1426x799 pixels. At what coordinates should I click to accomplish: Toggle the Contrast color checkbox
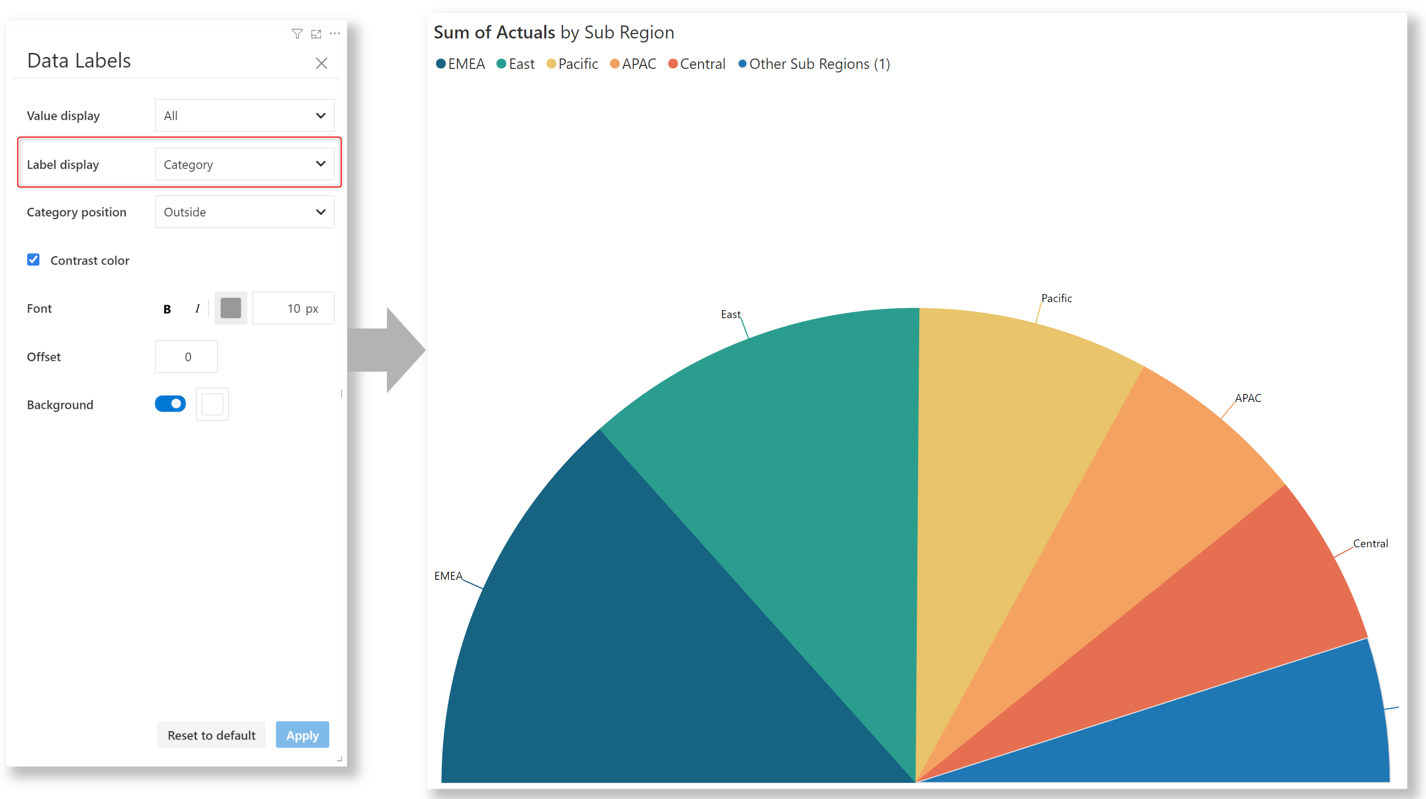(33, 260)
